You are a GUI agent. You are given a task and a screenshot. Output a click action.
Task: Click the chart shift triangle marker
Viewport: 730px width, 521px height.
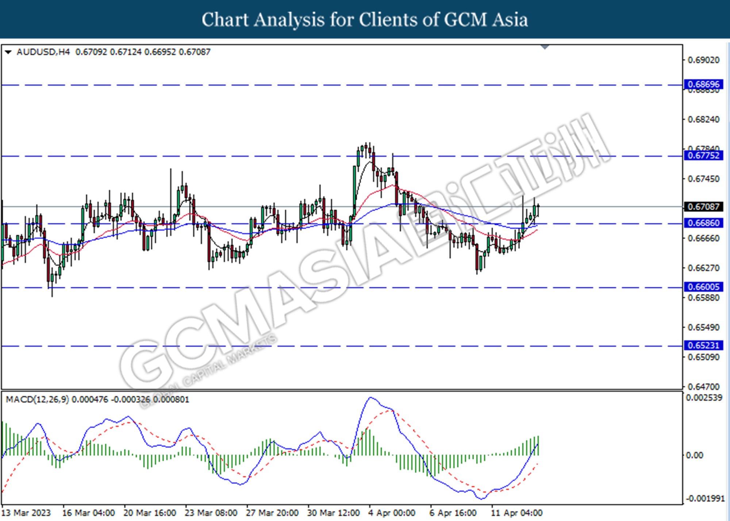pyautogui.click(x=545, y=47)
